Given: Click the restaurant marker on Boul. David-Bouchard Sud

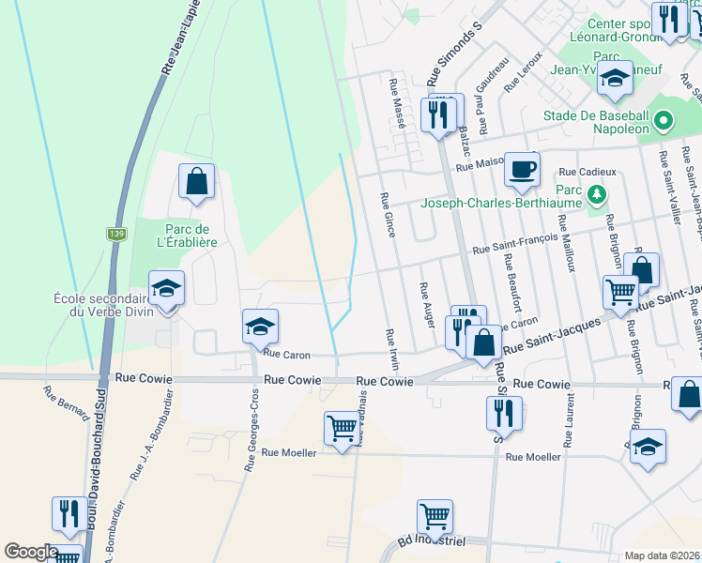Looking at the screenshot, I should [69, 517].
